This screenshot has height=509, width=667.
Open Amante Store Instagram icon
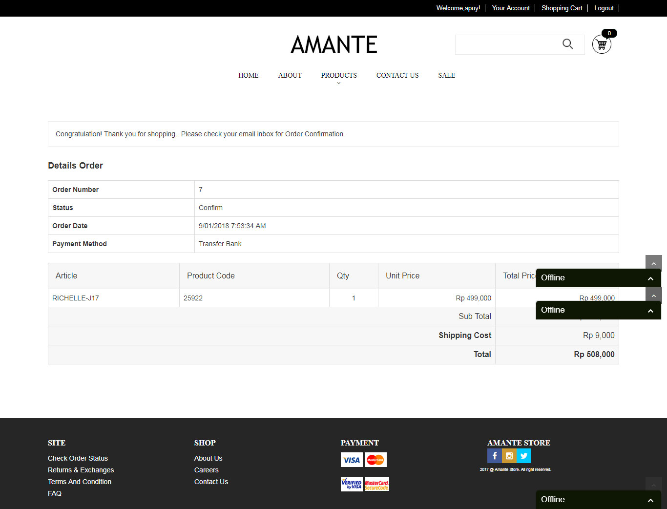coord(509,456)
